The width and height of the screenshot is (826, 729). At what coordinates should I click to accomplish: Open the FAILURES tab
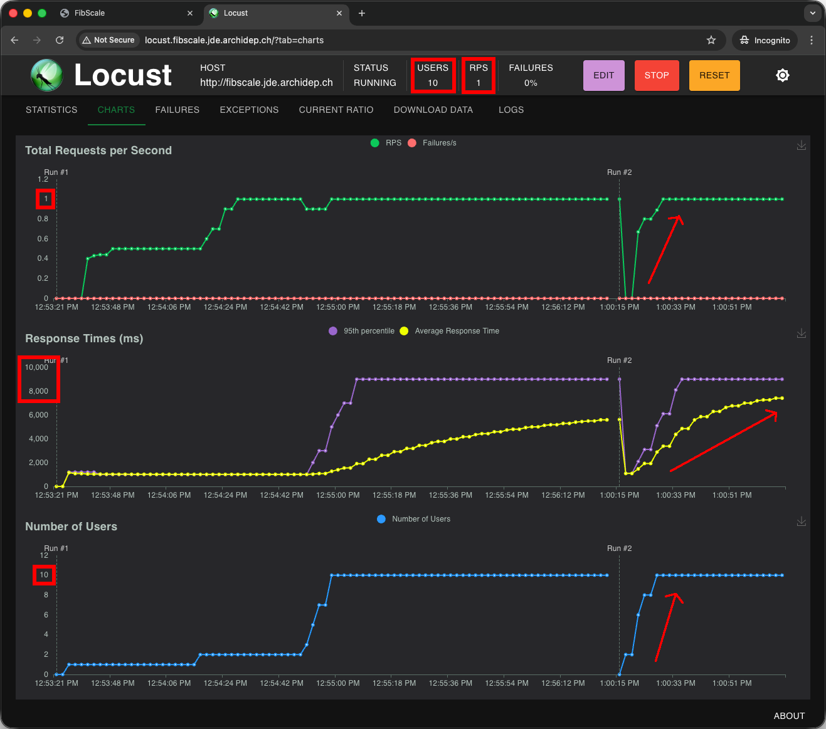click(177, 110)
